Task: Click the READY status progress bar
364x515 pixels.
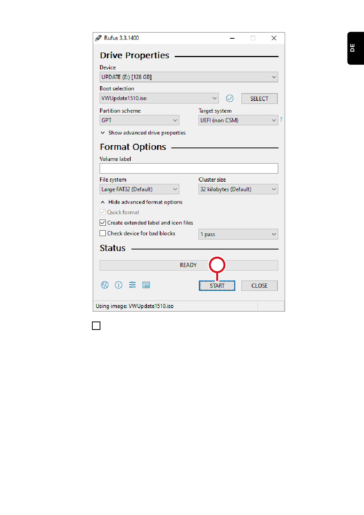Action: coord(189,265)
